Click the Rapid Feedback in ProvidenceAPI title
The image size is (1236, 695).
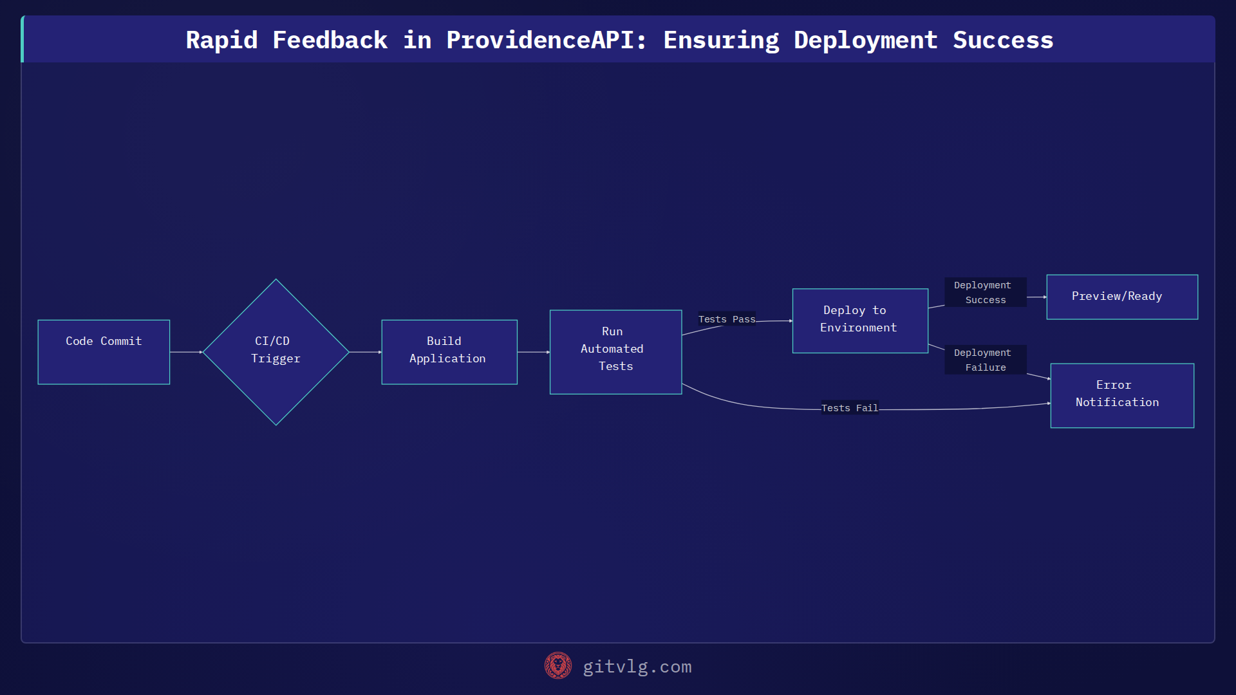click(619, 40)
